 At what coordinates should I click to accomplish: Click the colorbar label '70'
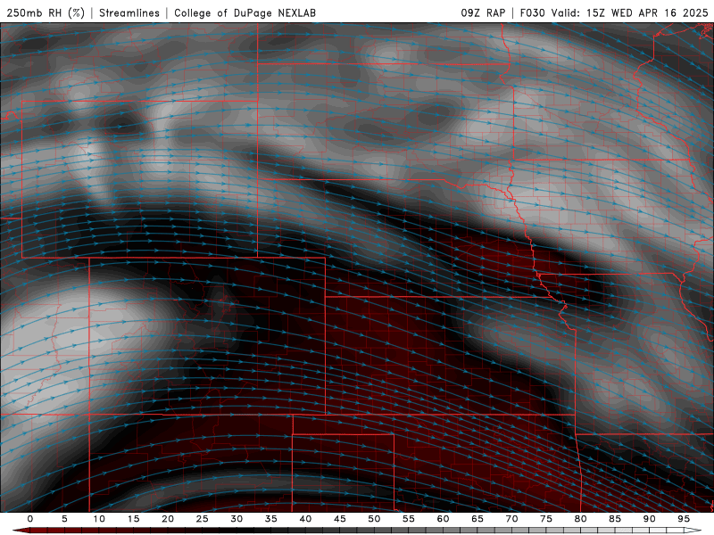click(x=511, y=519)
